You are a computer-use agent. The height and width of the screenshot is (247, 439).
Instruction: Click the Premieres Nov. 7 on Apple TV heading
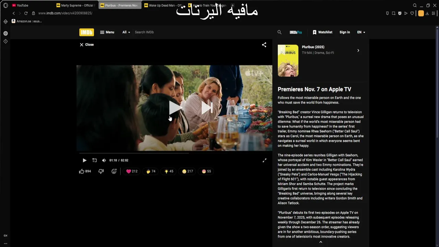[x=315, y=89]
